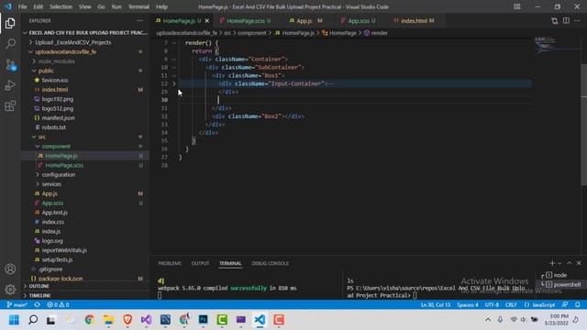The height and width of the screenshot is (330, 587).
Task: Switch to the HomePage.scss tab
Action: [245, 21]
